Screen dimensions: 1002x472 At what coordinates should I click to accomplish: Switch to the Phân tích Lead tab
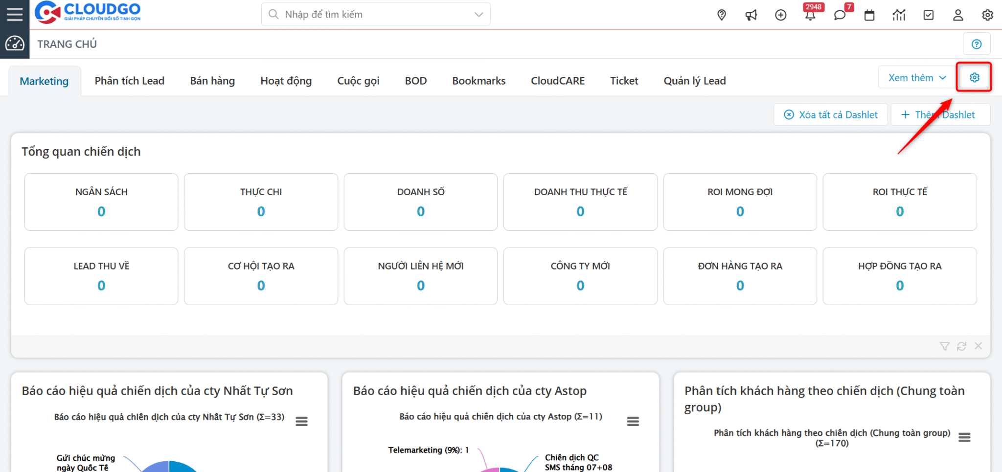point(130,81)
